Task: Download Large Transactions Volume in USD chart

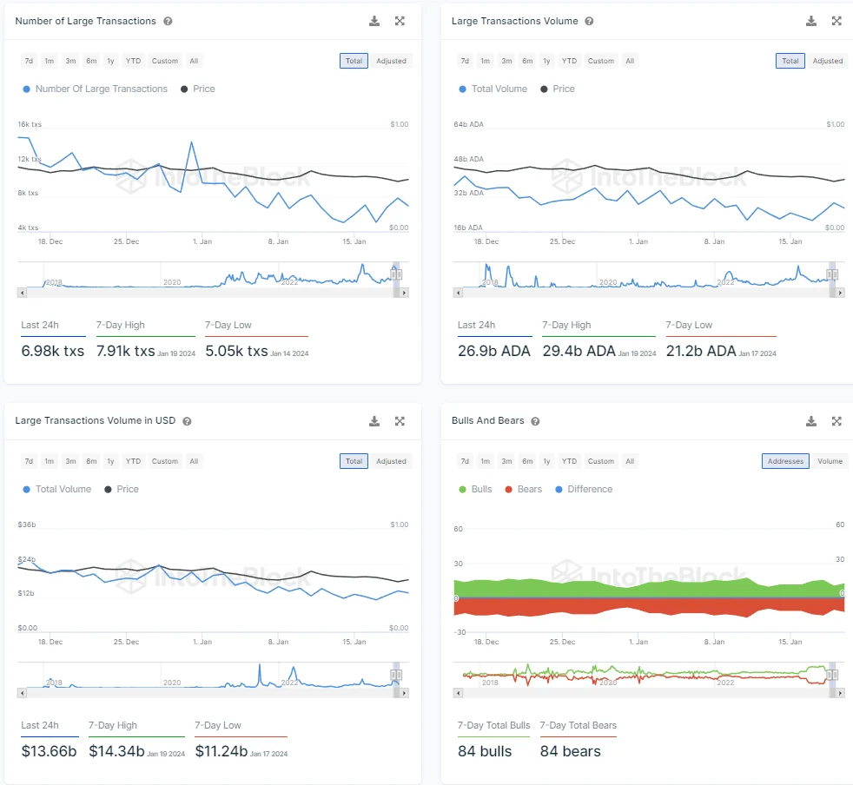Action: pyautogui.click(x=374, y=421)
